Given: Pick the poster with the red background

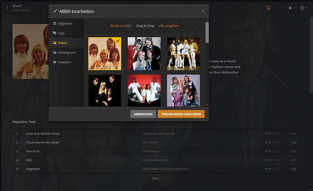Looking at the screenshot, I should [x=144, y=90].
